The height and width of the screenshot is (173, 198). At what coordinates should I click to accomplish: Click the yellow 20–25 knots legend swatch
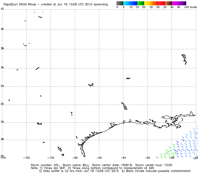(148, 3)
